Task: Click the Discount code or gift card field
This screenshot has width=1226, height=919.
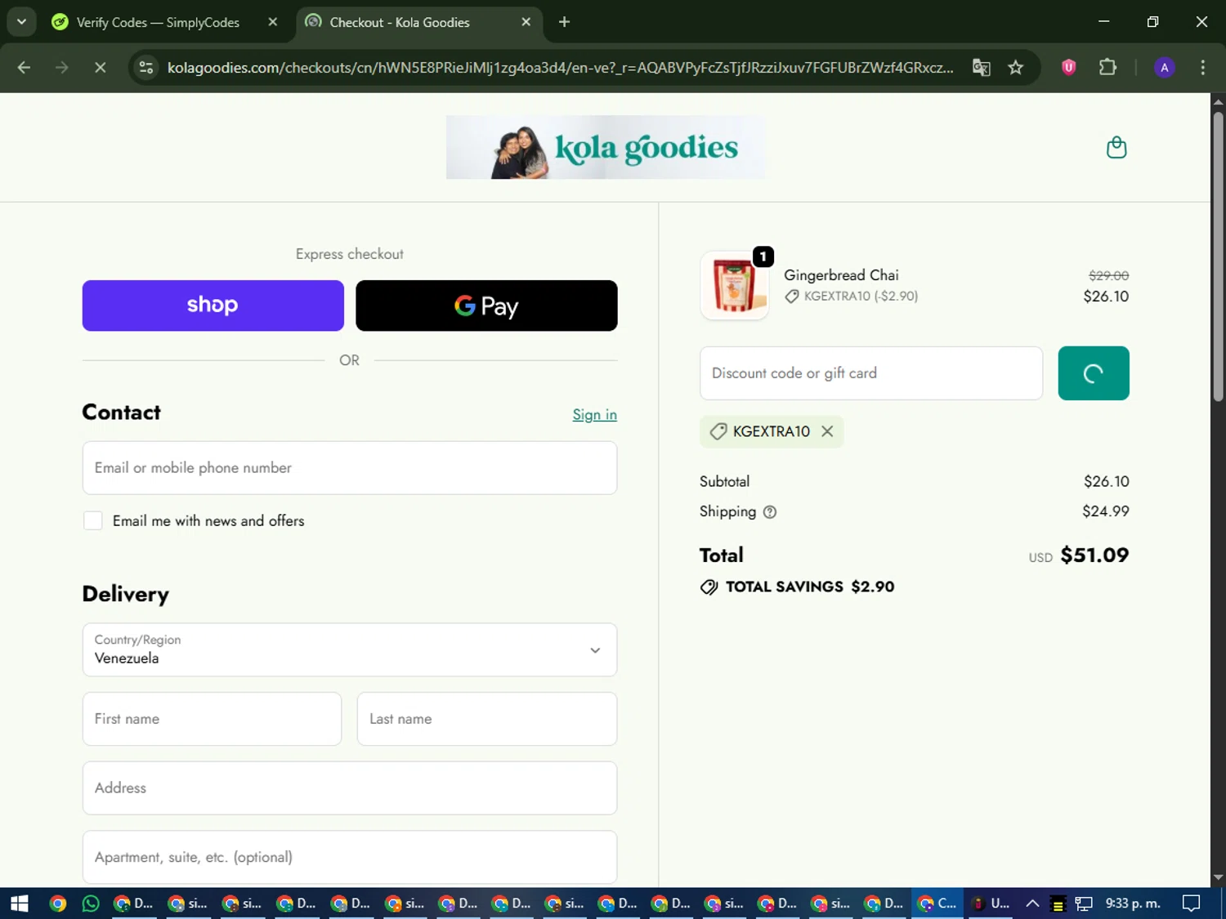Action: 871,373
